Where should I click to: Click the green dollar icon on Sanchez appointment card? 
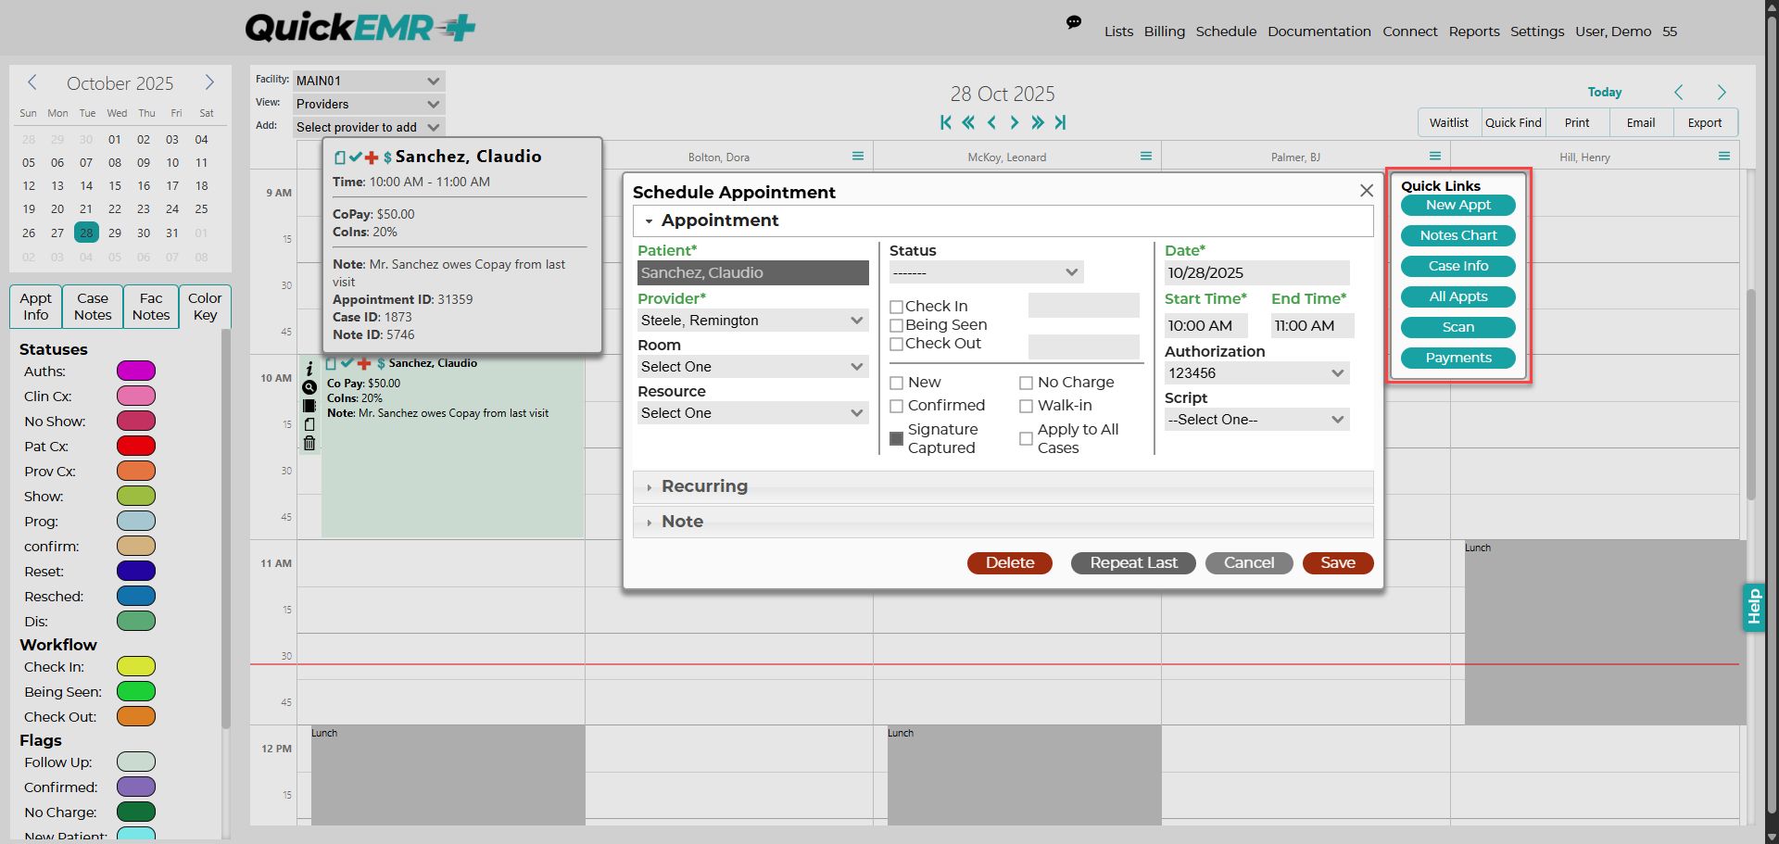pyautogui.click(x=381, y=363)
